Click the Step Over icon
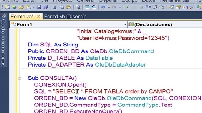Viewport: 202px width, 113px height. click(155, 7)
